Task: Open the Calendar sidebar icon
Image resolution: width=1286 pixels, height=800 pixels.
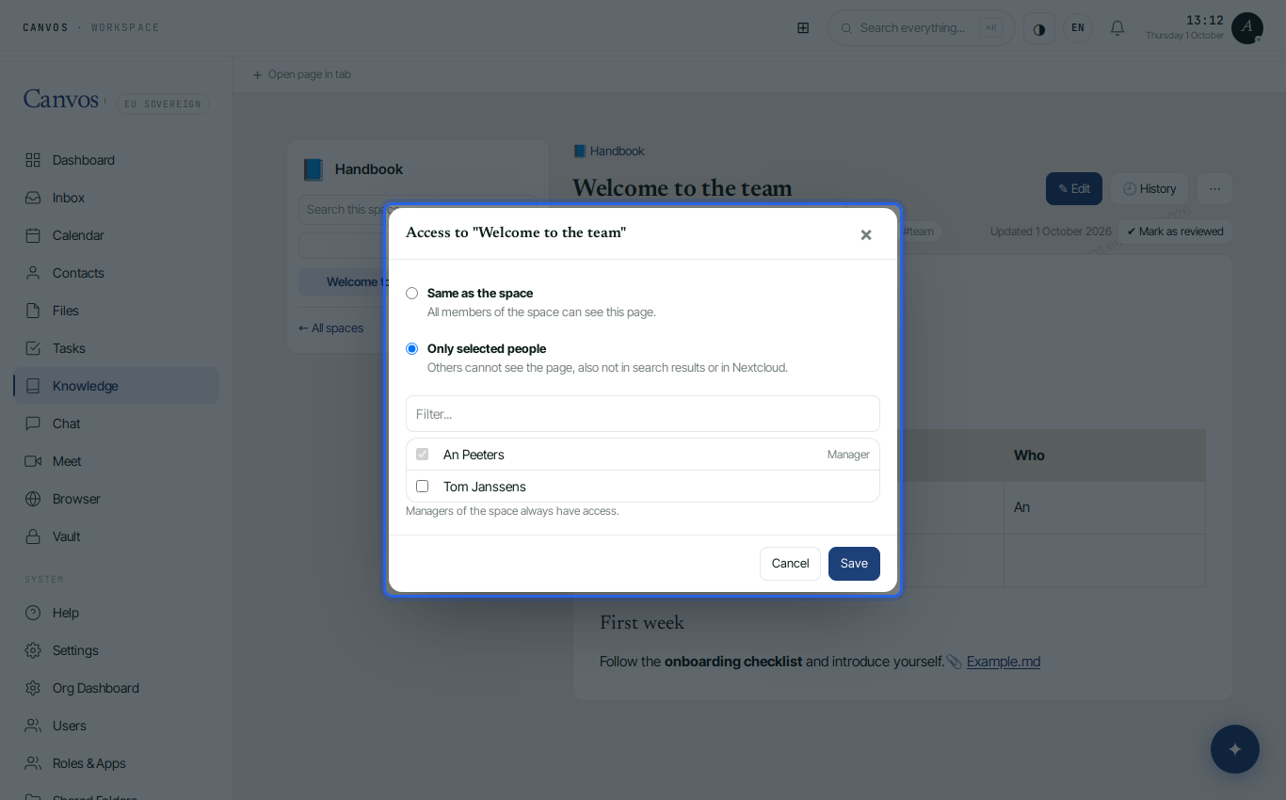Action: pyautogui.click(x=33, y=235)
